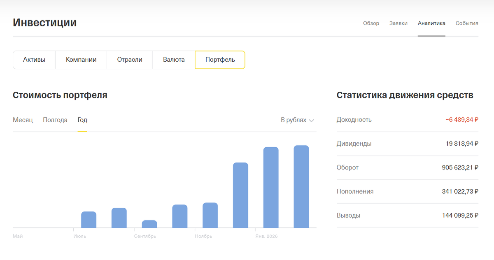The width and height of the screenshot is (494, 260).
Task: Click the Оборот amount 905 623,21 ₽
Action: [460, 167]
